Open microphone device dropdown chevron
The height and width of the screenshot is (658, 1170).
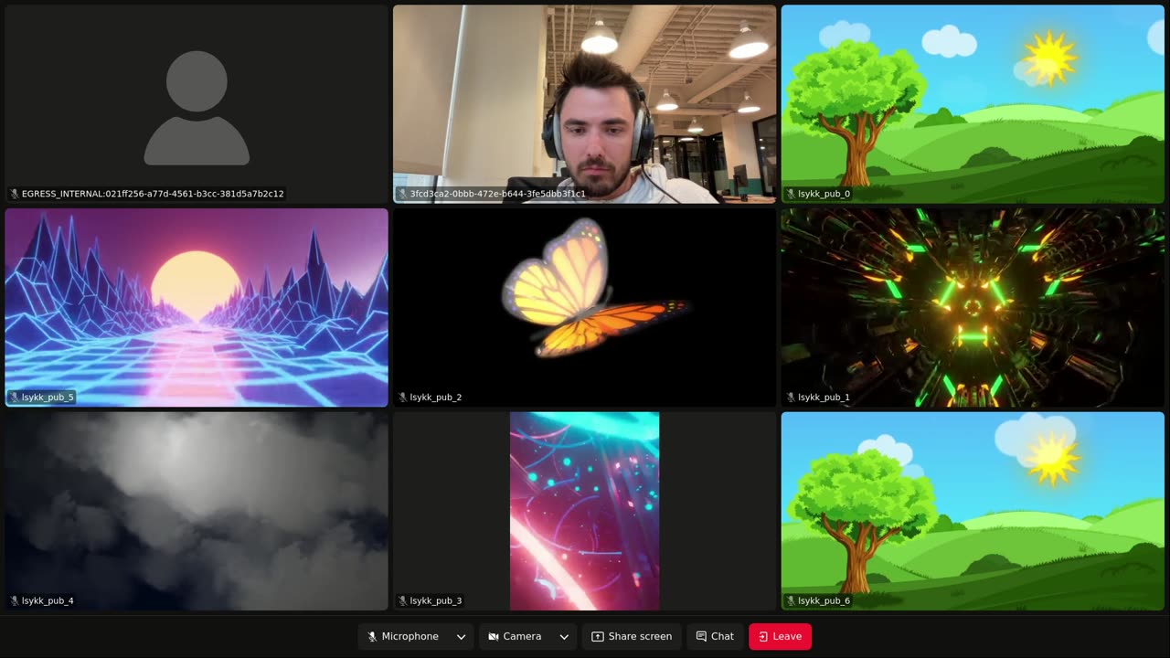(461, 637)
